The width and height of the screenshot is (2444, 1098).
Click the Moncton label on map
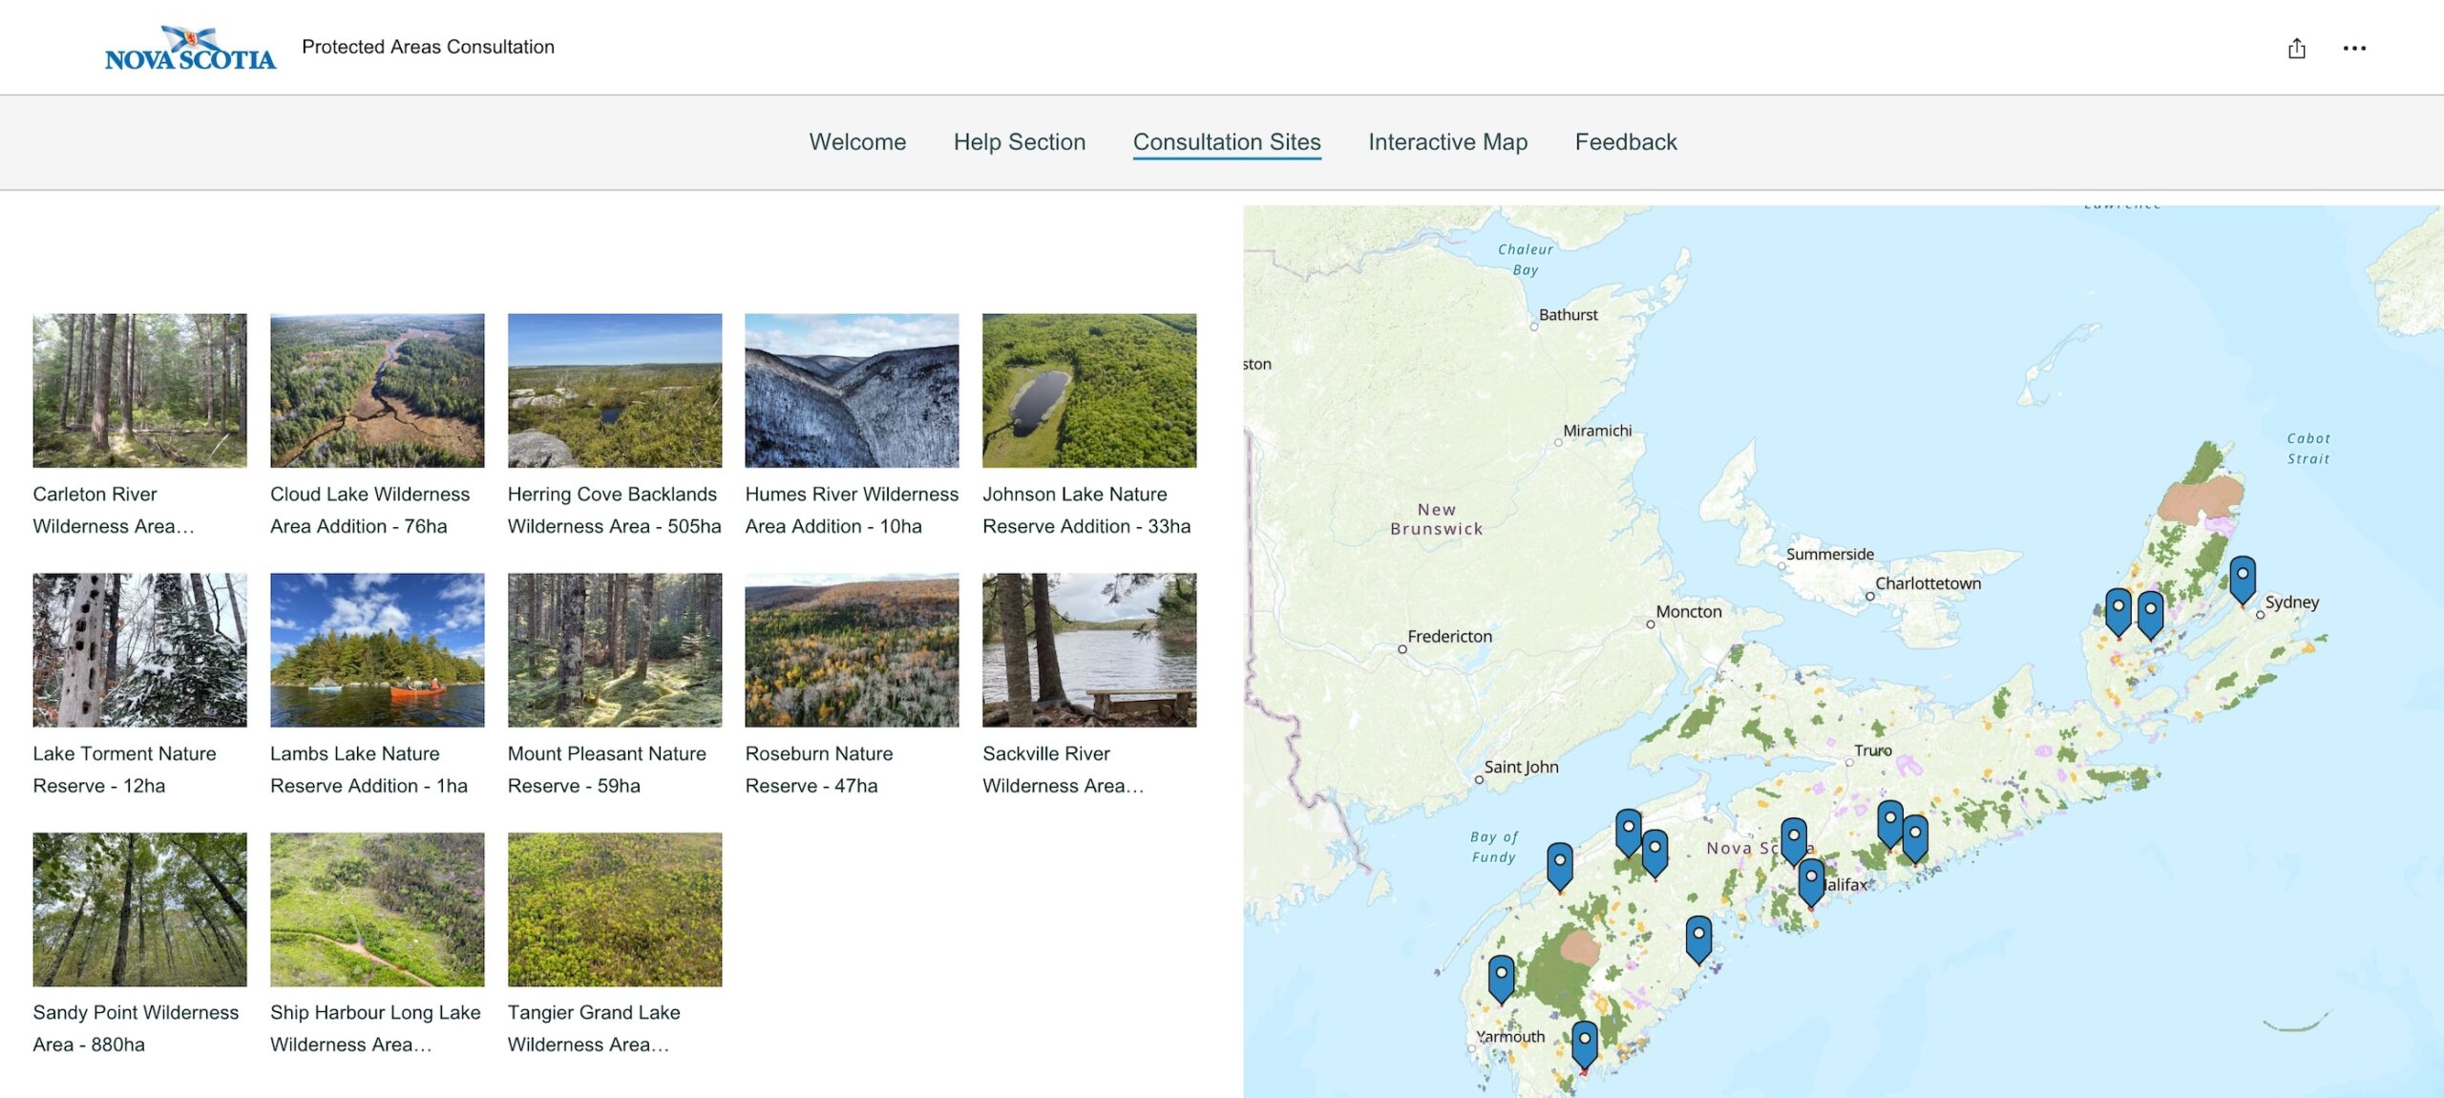point(1689,611)
